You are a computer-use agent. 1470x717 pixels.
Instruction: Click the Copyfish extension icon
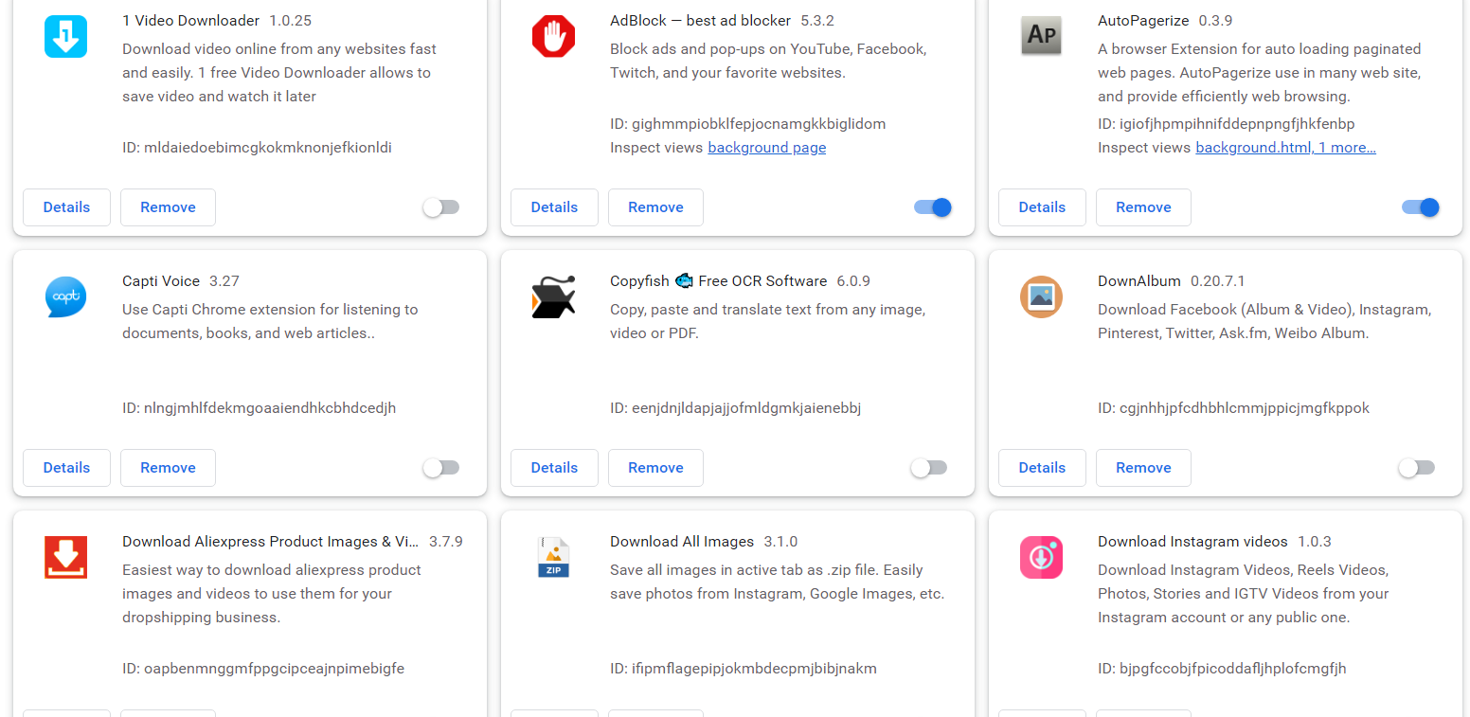553,296
